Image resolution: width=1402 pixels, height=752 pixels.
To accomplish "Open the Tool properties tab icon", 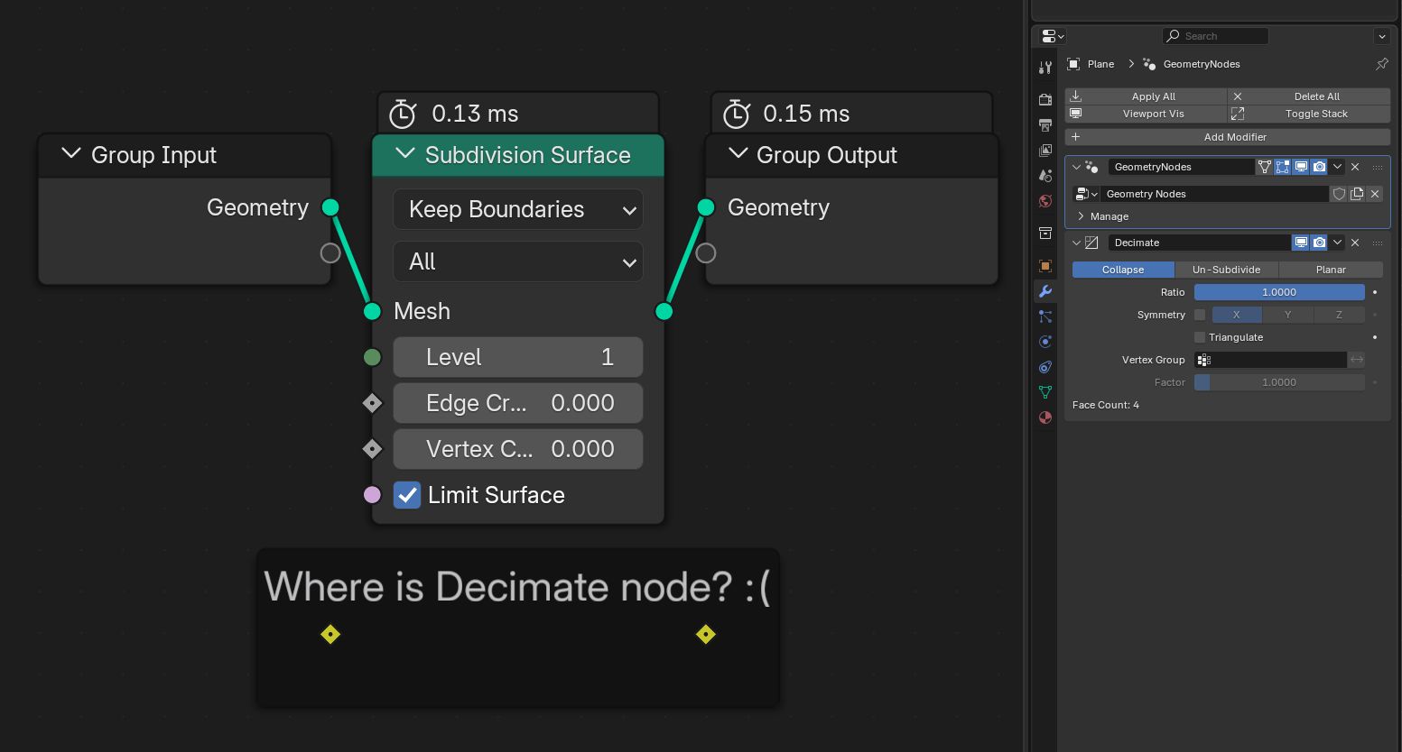I will (x=1045, y=68).
